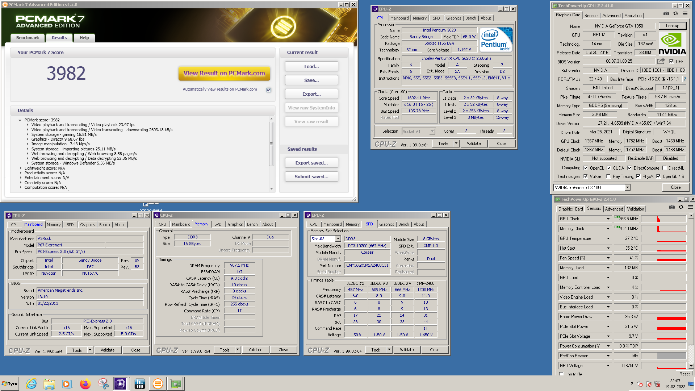Click the blue bar-chart taskbar app icon
Viewport: 695px width, 391px height.
pos(139,383)
